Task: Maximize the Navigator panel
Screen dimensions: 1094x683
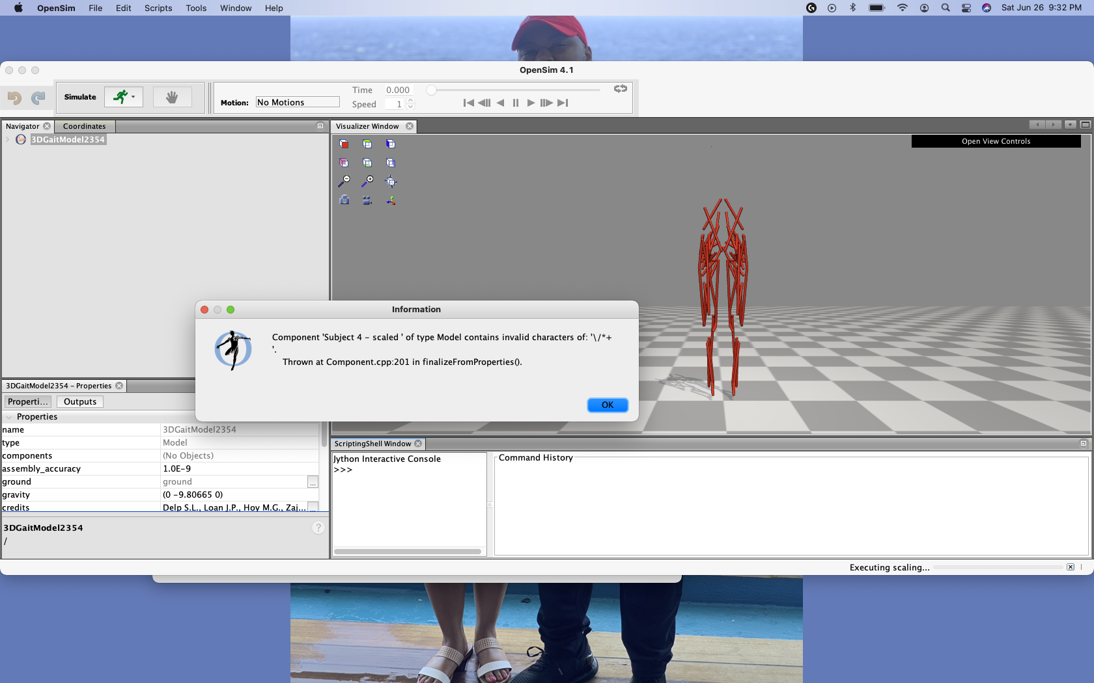Action: [x=320, y=126]
